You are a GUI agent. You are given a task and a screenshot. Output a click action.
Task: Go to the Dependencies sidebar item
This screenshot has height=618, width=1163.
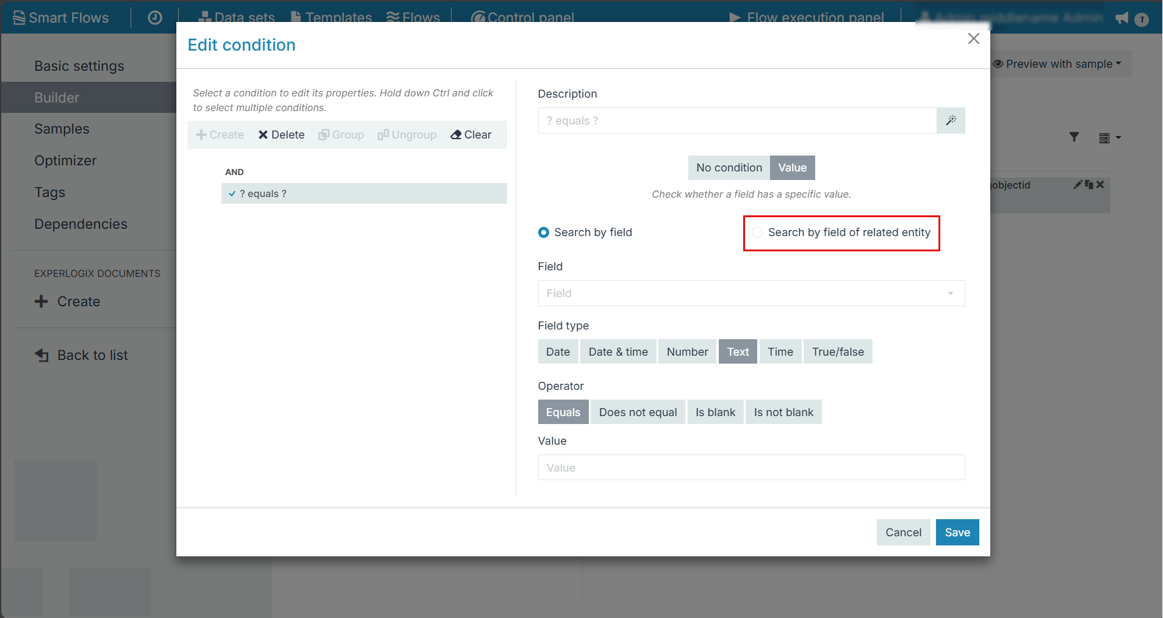pyautogui.click(x=81, y=224)
